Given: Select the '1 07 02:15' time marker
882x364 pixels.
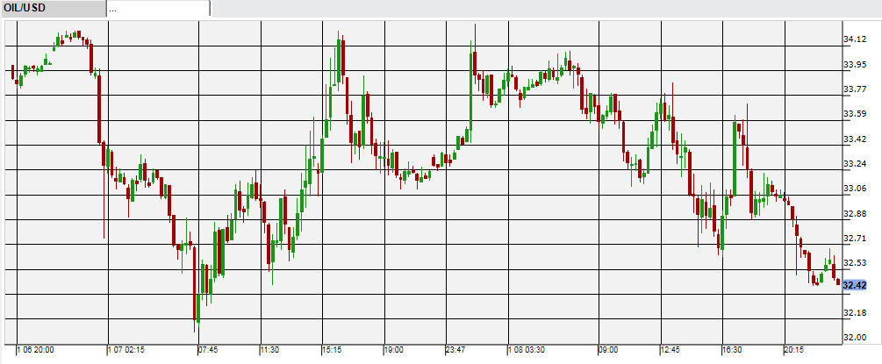Looking at the screenshot, I should tap(128, 350).
